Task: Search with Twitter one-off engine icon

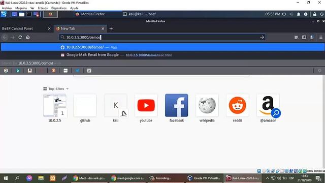Action: 77,71
